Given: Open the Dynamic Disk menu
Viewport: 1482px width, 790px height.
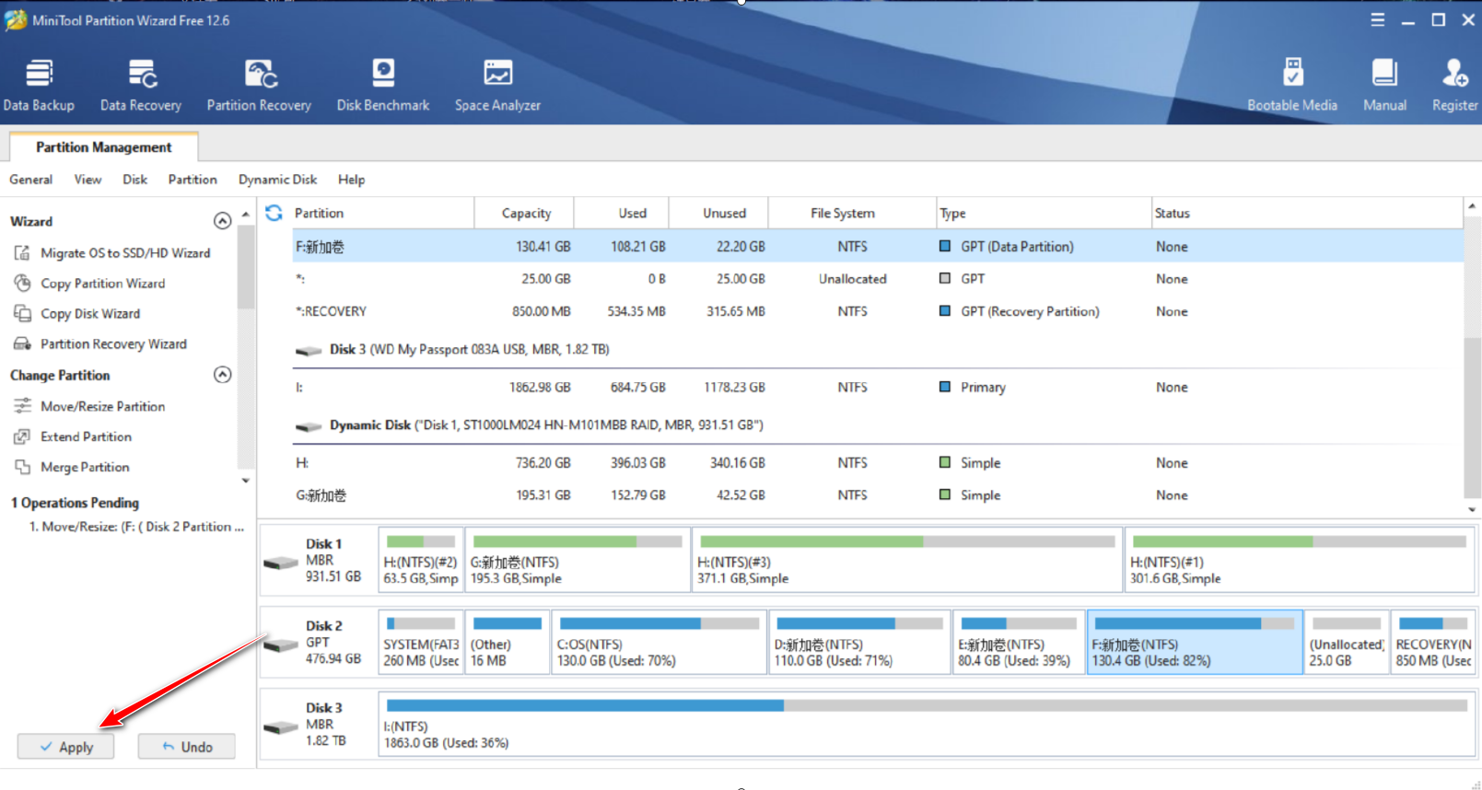Looking at the screenshot, I should tap(277, 180).
